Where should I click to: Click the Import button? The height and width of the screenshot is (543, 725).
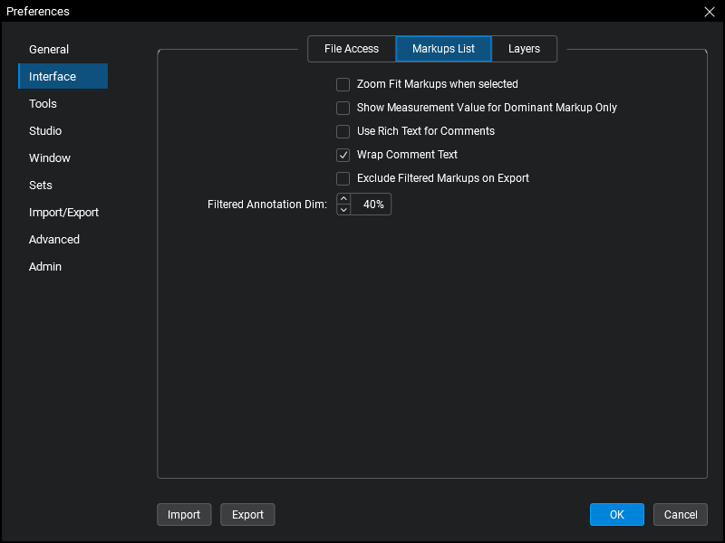click(x=184, y=515)
